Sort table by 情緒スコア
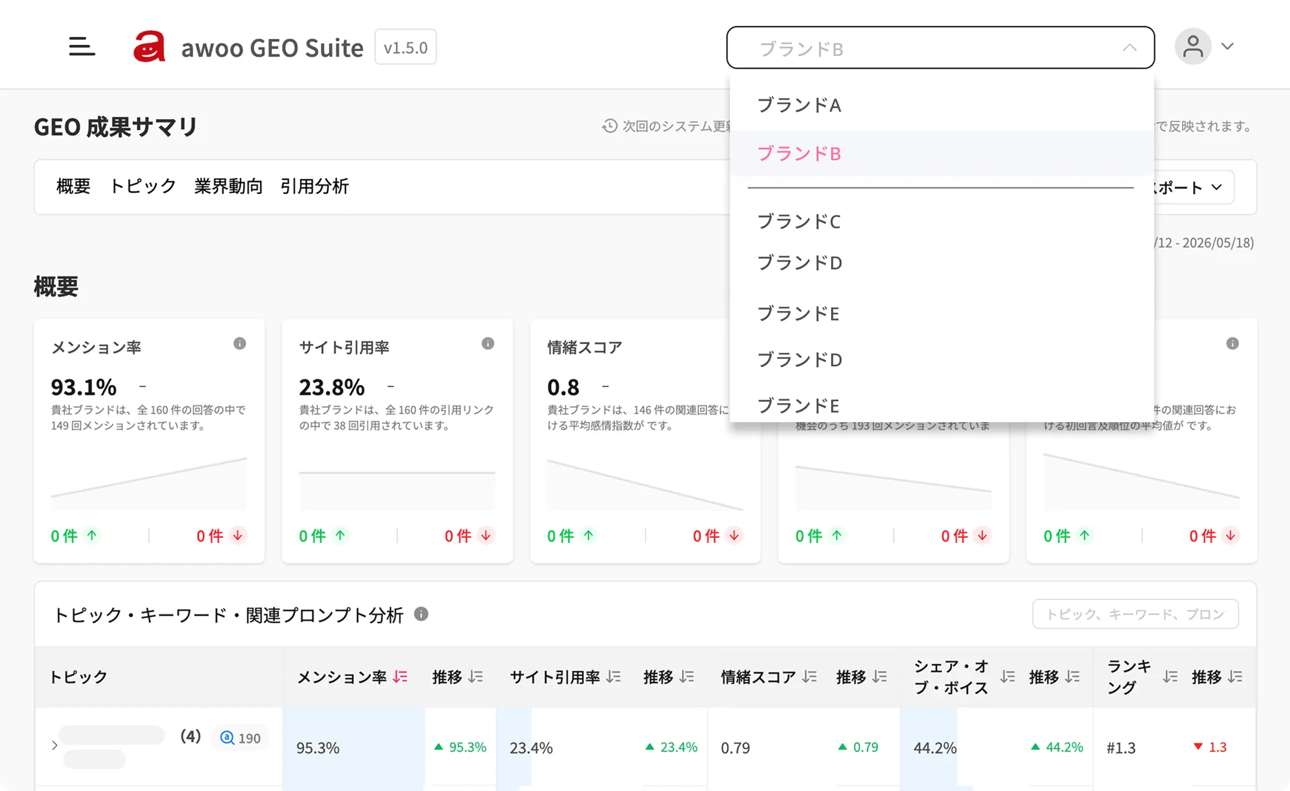1290x791 pixels. tap(810, 677)
